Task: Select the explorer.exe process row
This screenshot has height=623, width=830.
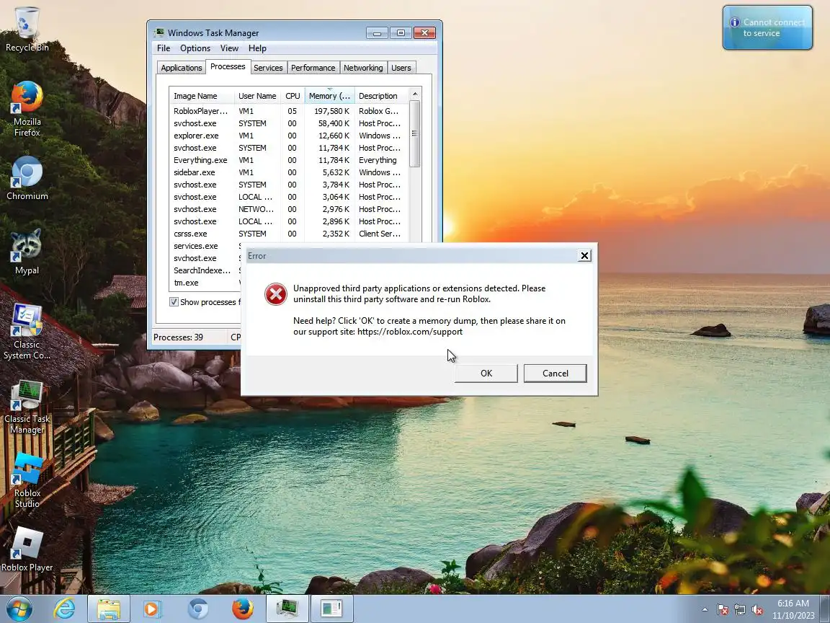Action: click(x=289, y=136)
